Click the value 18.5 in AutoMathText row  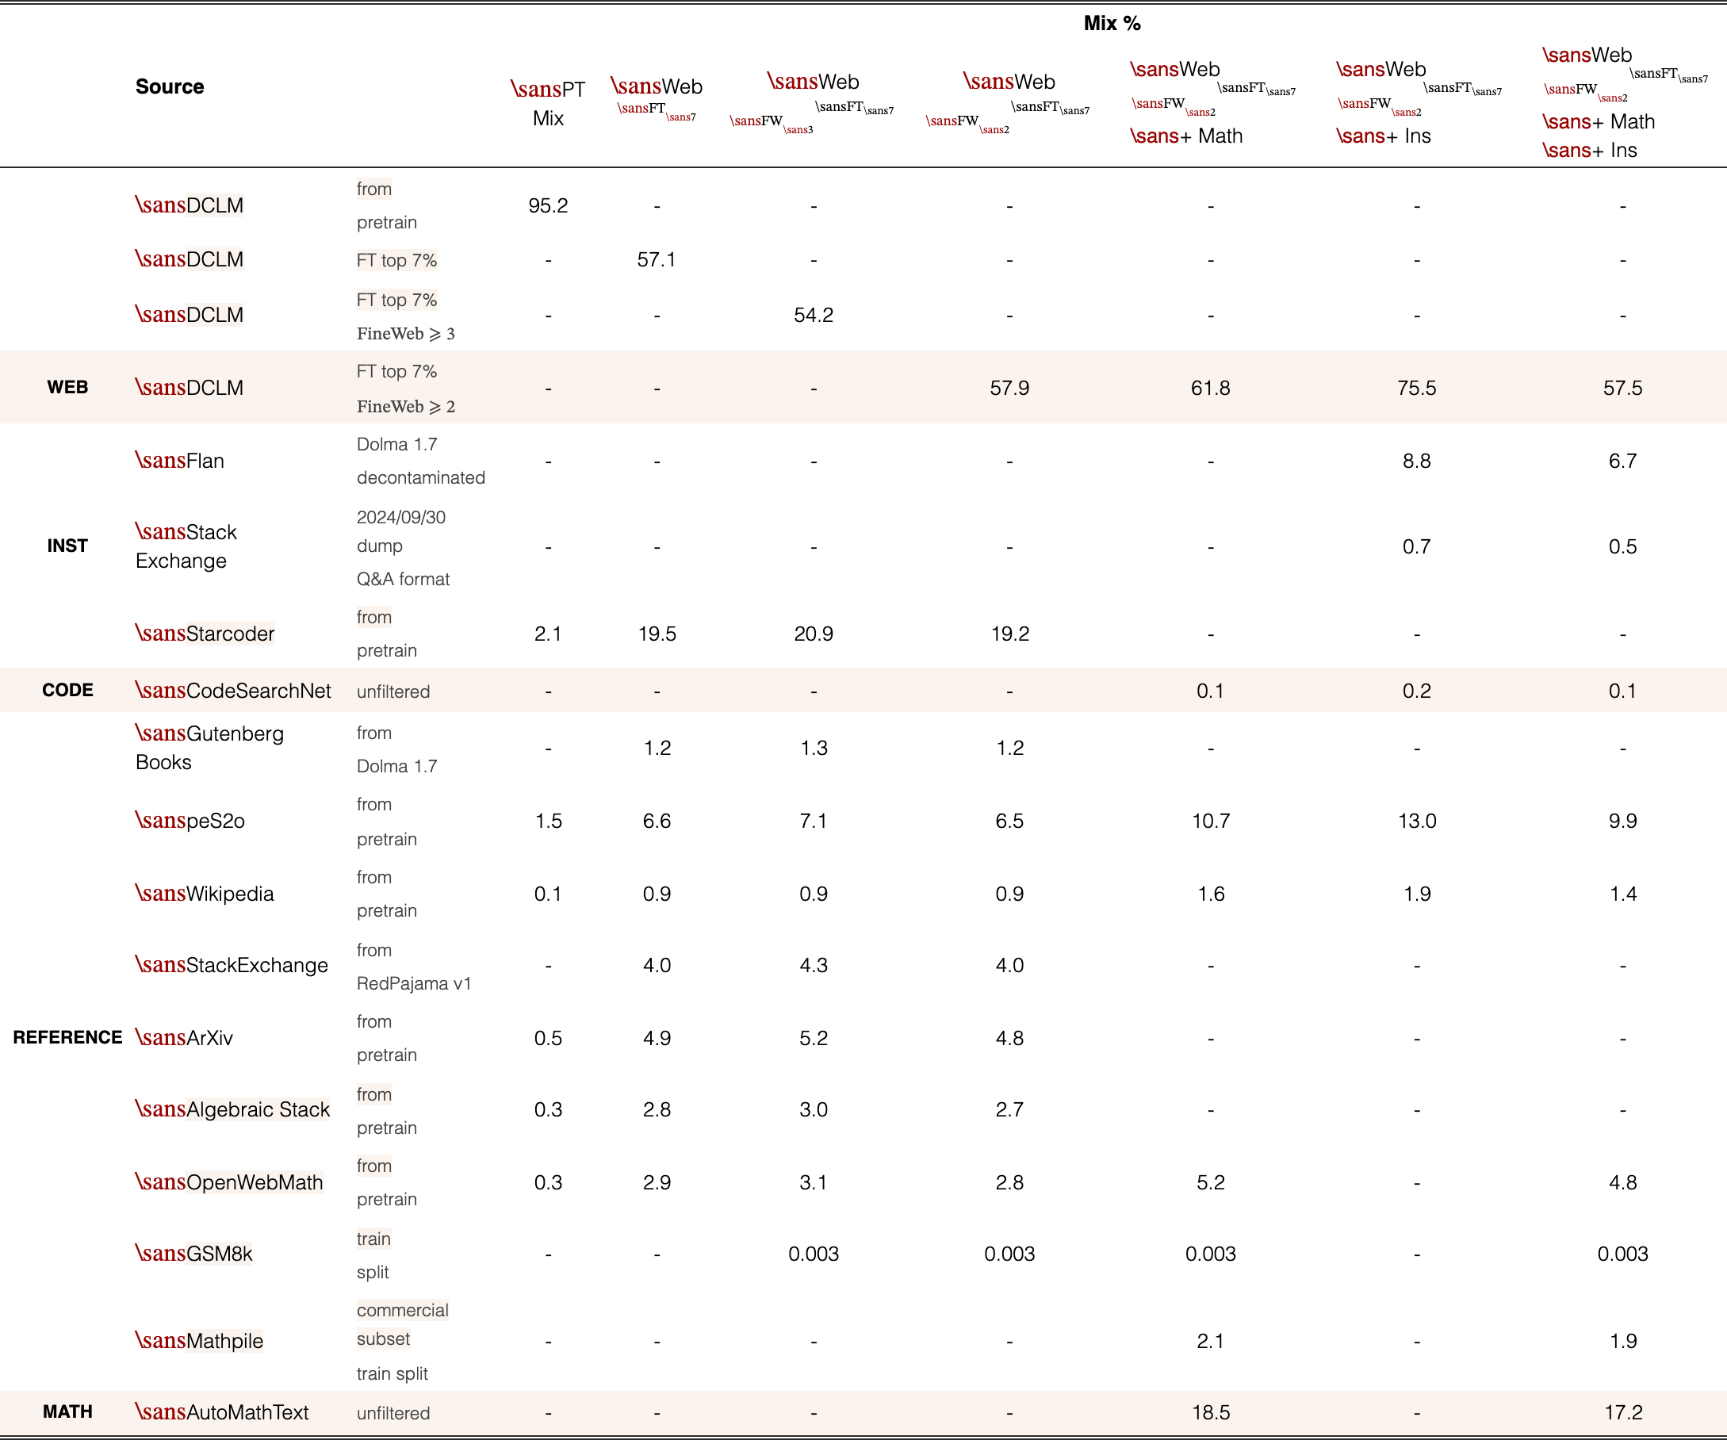[1211, 1411]
